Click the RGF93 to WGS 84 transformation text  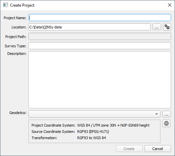click(92, 138)
